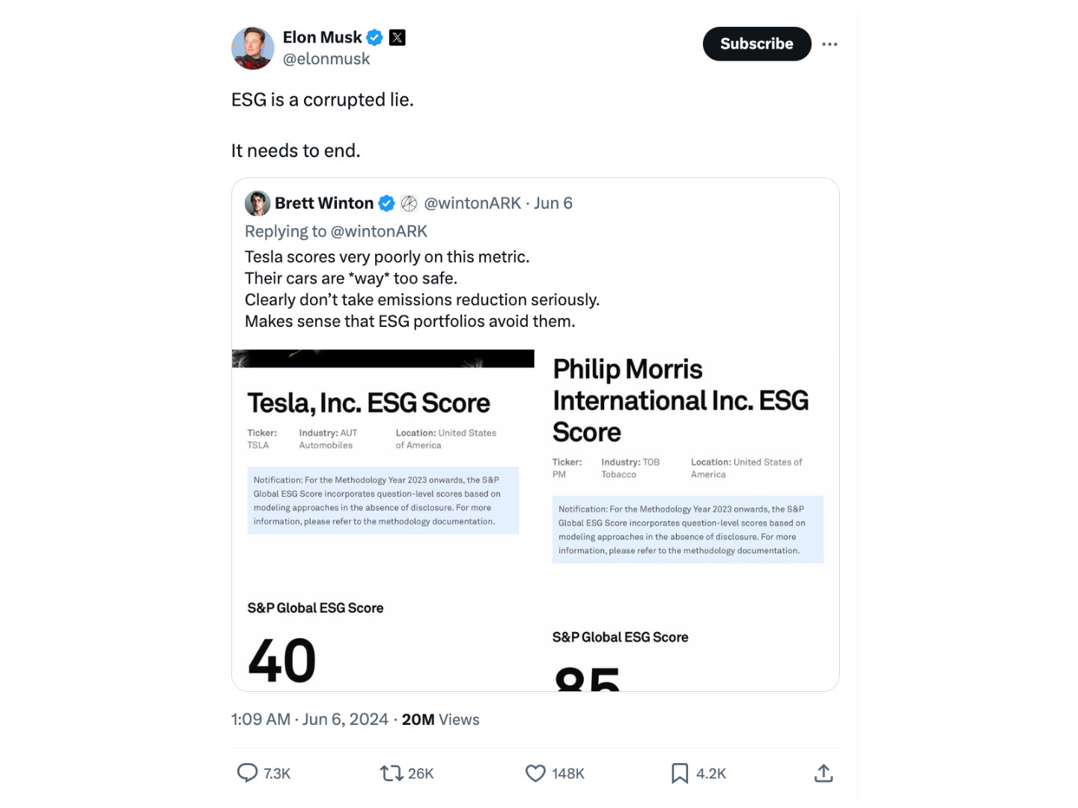This screenshot has height=808, width=1078.
Task: Subscribe to Elon Musk
Action: click(757, 44)
